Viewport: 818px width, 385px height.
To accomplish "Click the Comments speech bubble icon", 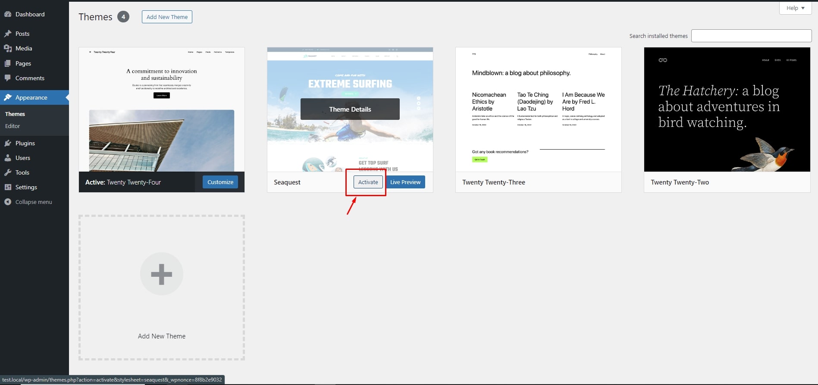I will tap(8, 78).
